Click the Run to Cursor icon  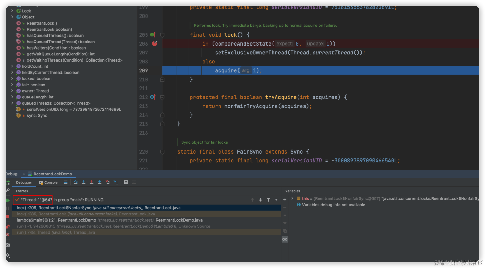pyautogui.click(x=116, y=182)
